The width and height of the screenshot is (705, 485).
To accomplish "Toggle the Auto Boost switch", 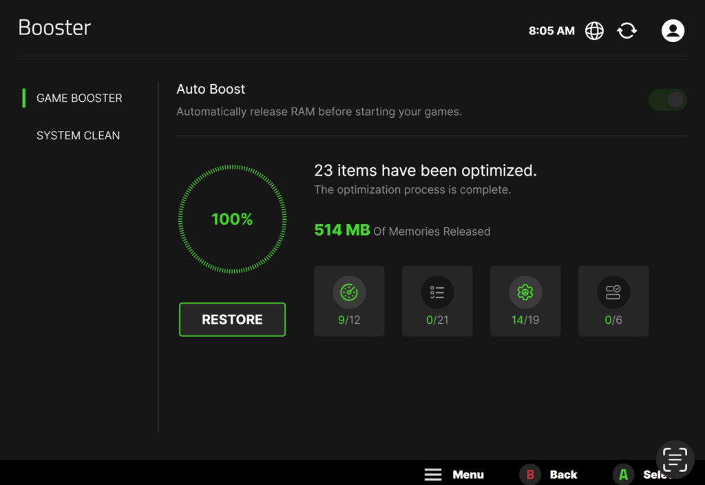I will coord(668,99).
